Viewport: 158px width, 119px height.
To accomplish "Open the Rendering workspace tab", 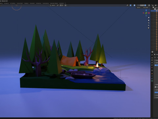I will tap(39, 3).
